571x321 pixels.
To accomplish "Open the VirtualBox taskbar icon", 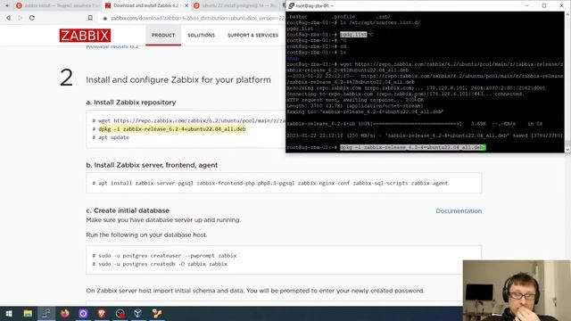I will coord(138,313).
